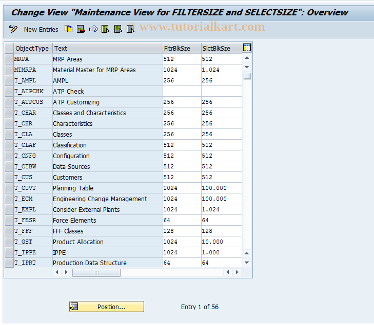Select the T_GST row selector
Viewport: 374px width, 325px height.
click(9, 242)
